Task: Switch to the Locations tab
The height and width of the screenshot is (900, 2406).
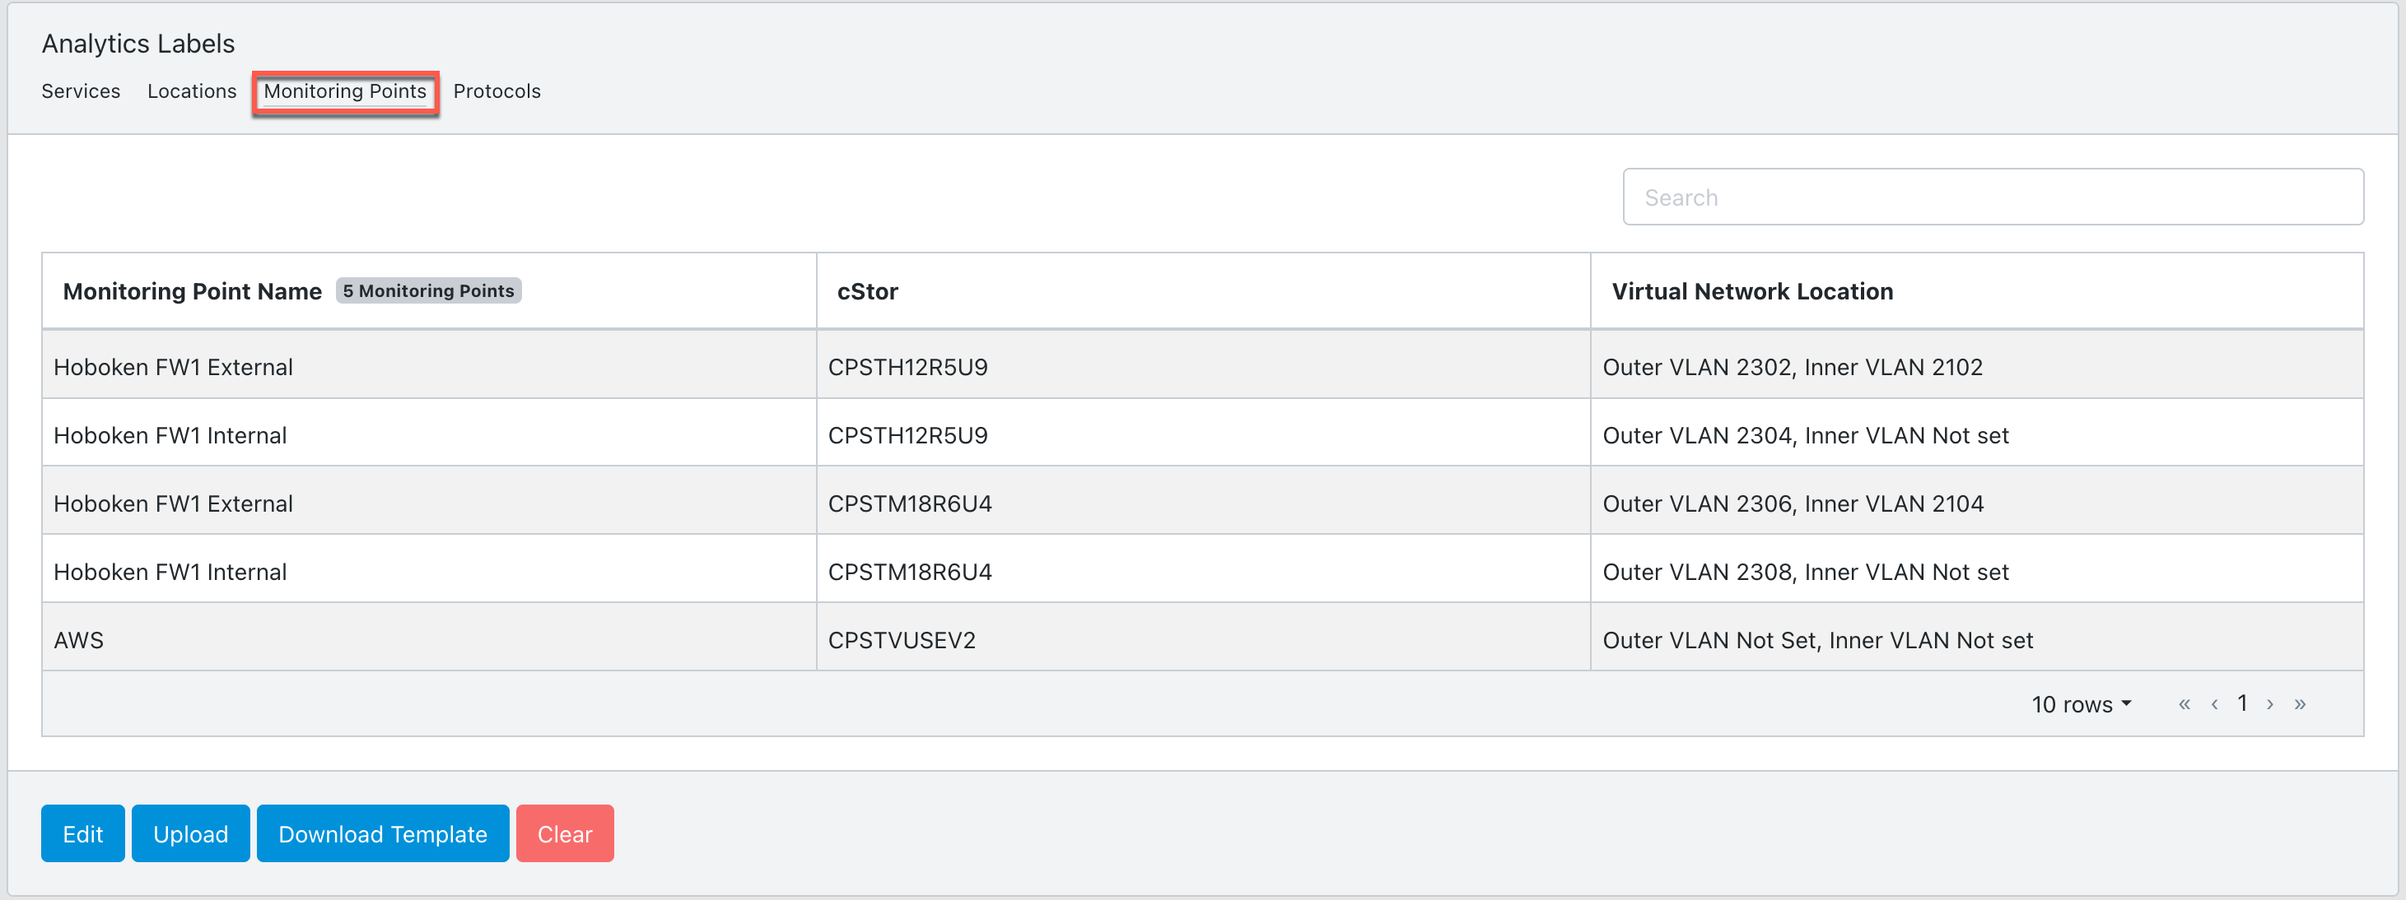Action: click(x=192, y=91)
